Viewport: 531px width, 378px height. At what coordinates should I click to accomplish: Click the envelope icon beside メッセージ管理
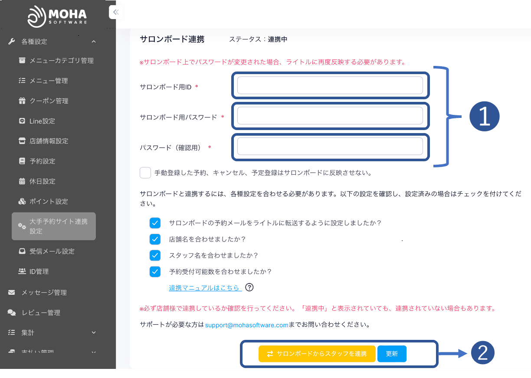tap(12, 292)
